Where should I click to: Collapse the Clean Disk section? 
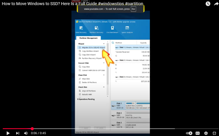click(x=104, y=75)
